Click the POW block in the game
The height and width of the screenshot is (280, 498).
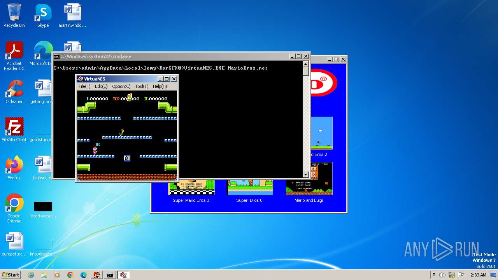[127, 158]
